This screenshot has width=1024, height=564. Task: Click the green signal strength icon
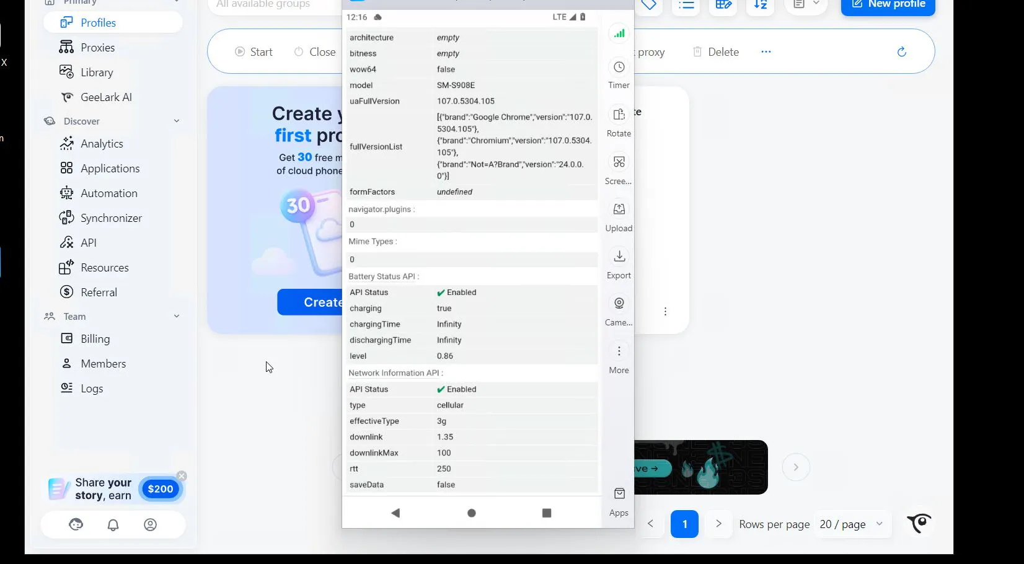tap(619, 33)
